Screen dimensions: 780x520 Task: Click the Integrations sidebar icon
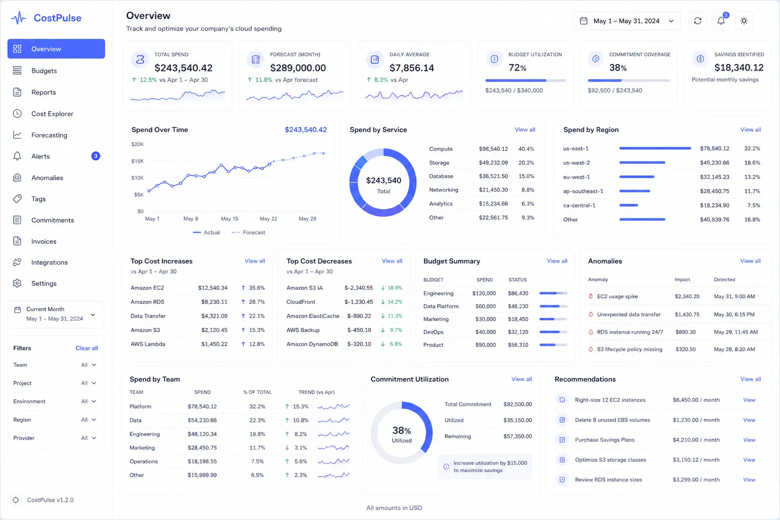(x=17, y=262)
